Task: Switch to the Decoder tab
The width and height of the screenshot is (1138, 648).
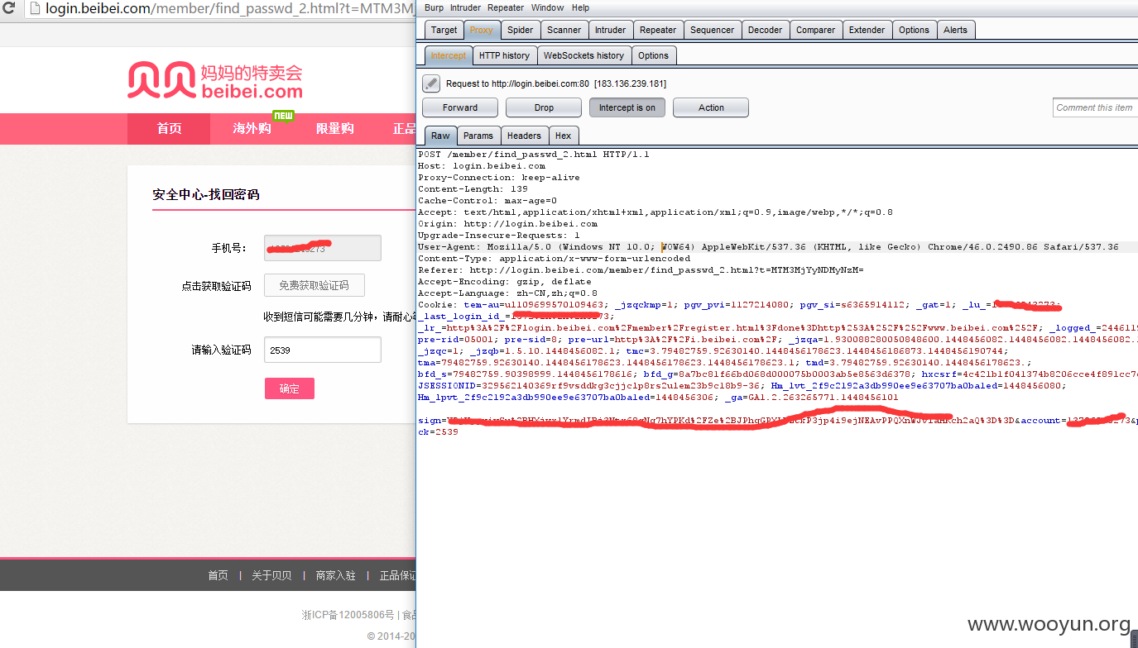Action: click(x=766, y=30)
